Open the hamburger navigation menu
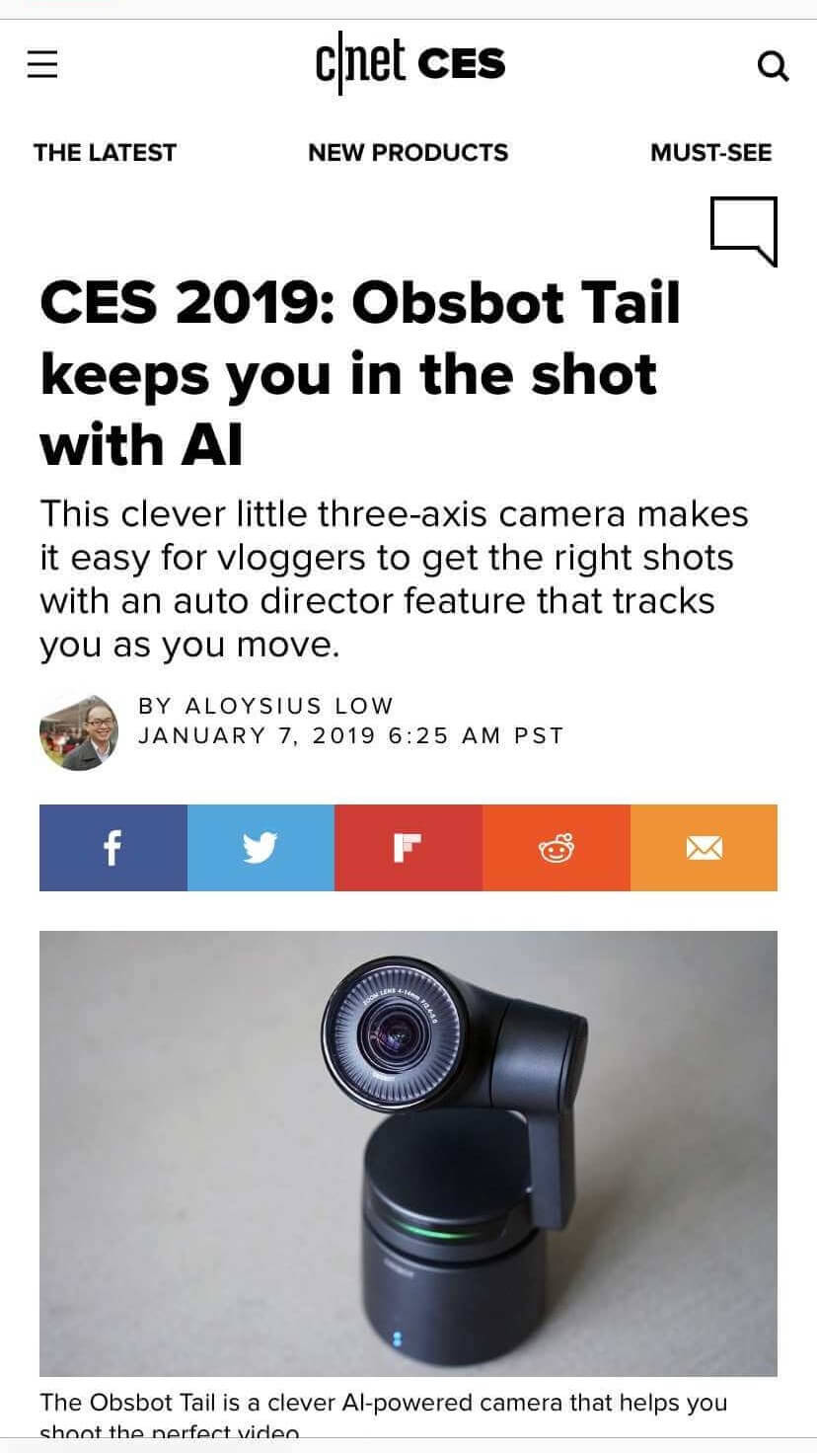 click(x=42, y=65)
